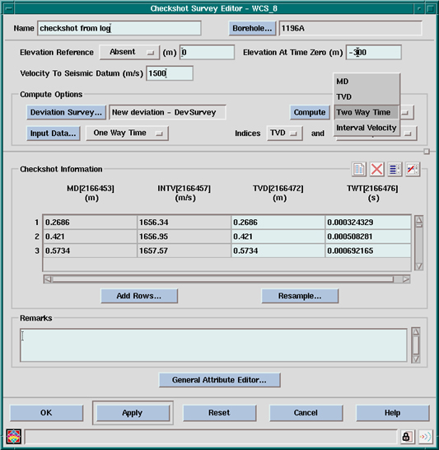Click the small sash handle below Compute Options
Screen dimensions: 439x450
[x=427, y=152]
